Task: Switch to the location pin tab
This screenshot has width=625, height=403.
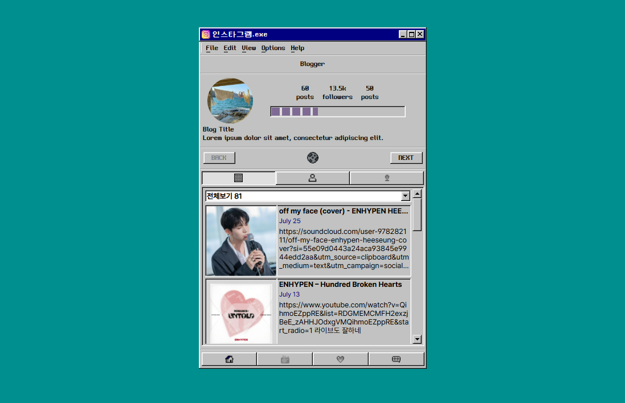Action: tap(387, 178)
